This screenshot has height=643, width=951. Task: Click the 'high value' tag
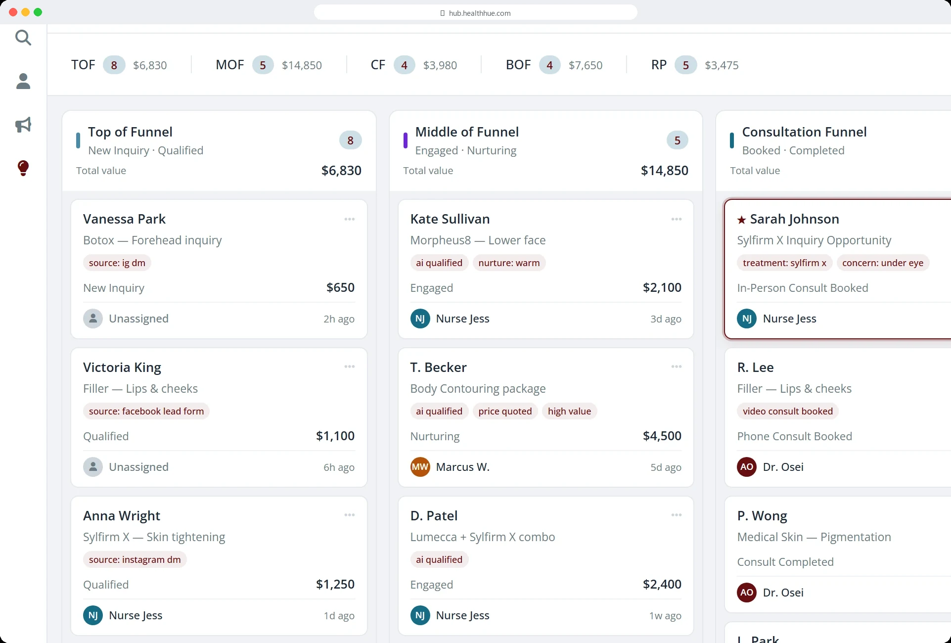(x=569, y=411)
